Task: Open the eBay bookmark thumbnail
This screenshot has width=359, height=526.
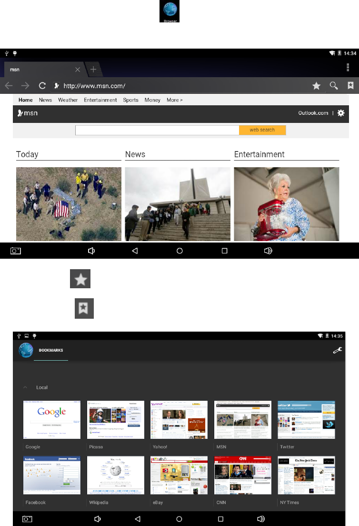Action: (x=179, y=475)
